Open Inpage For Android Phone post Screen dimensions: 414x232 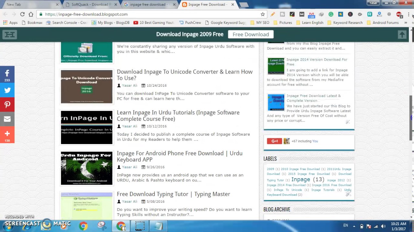click(180, 156)
